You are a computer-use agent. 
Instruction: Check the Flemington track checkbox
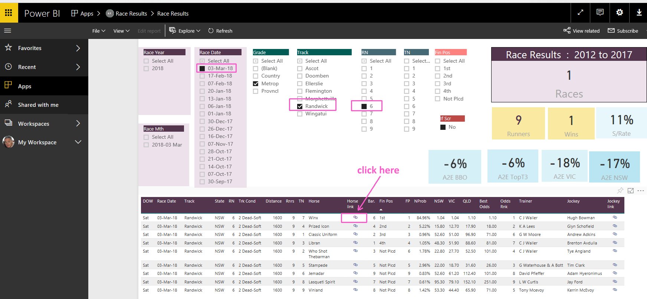300,91
